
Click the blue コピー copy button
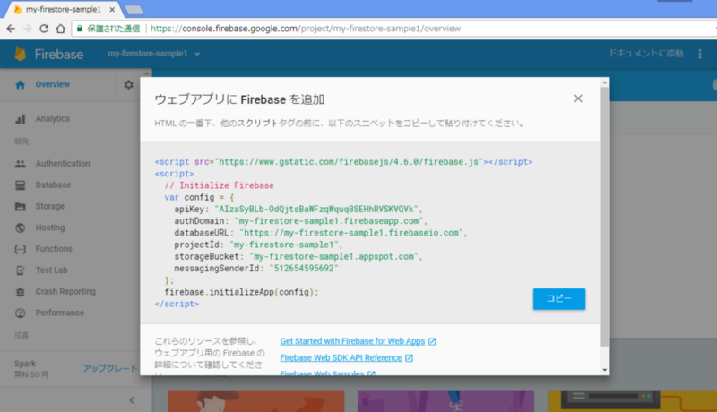pyautogui.click(x=558, y=299)
